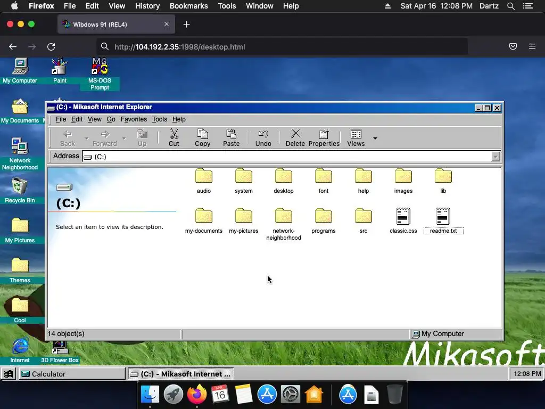Open the Explorer View menu
The height and width of the screenshot is (409, 545).
(95, 119)
